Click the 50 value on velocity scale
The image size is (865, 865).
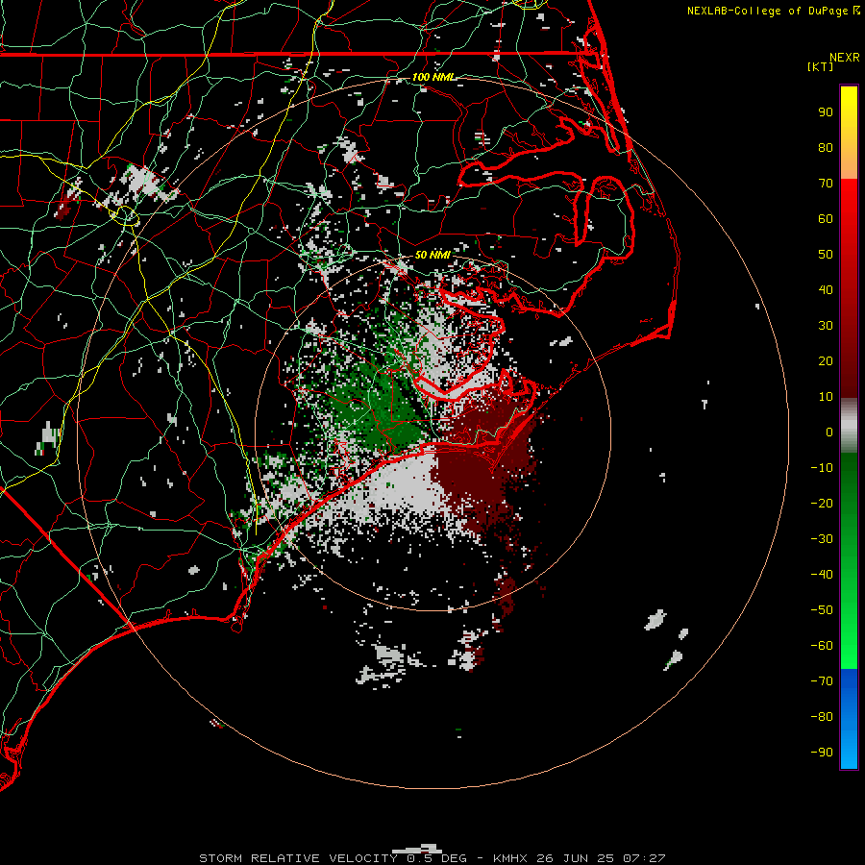[826, 255]
